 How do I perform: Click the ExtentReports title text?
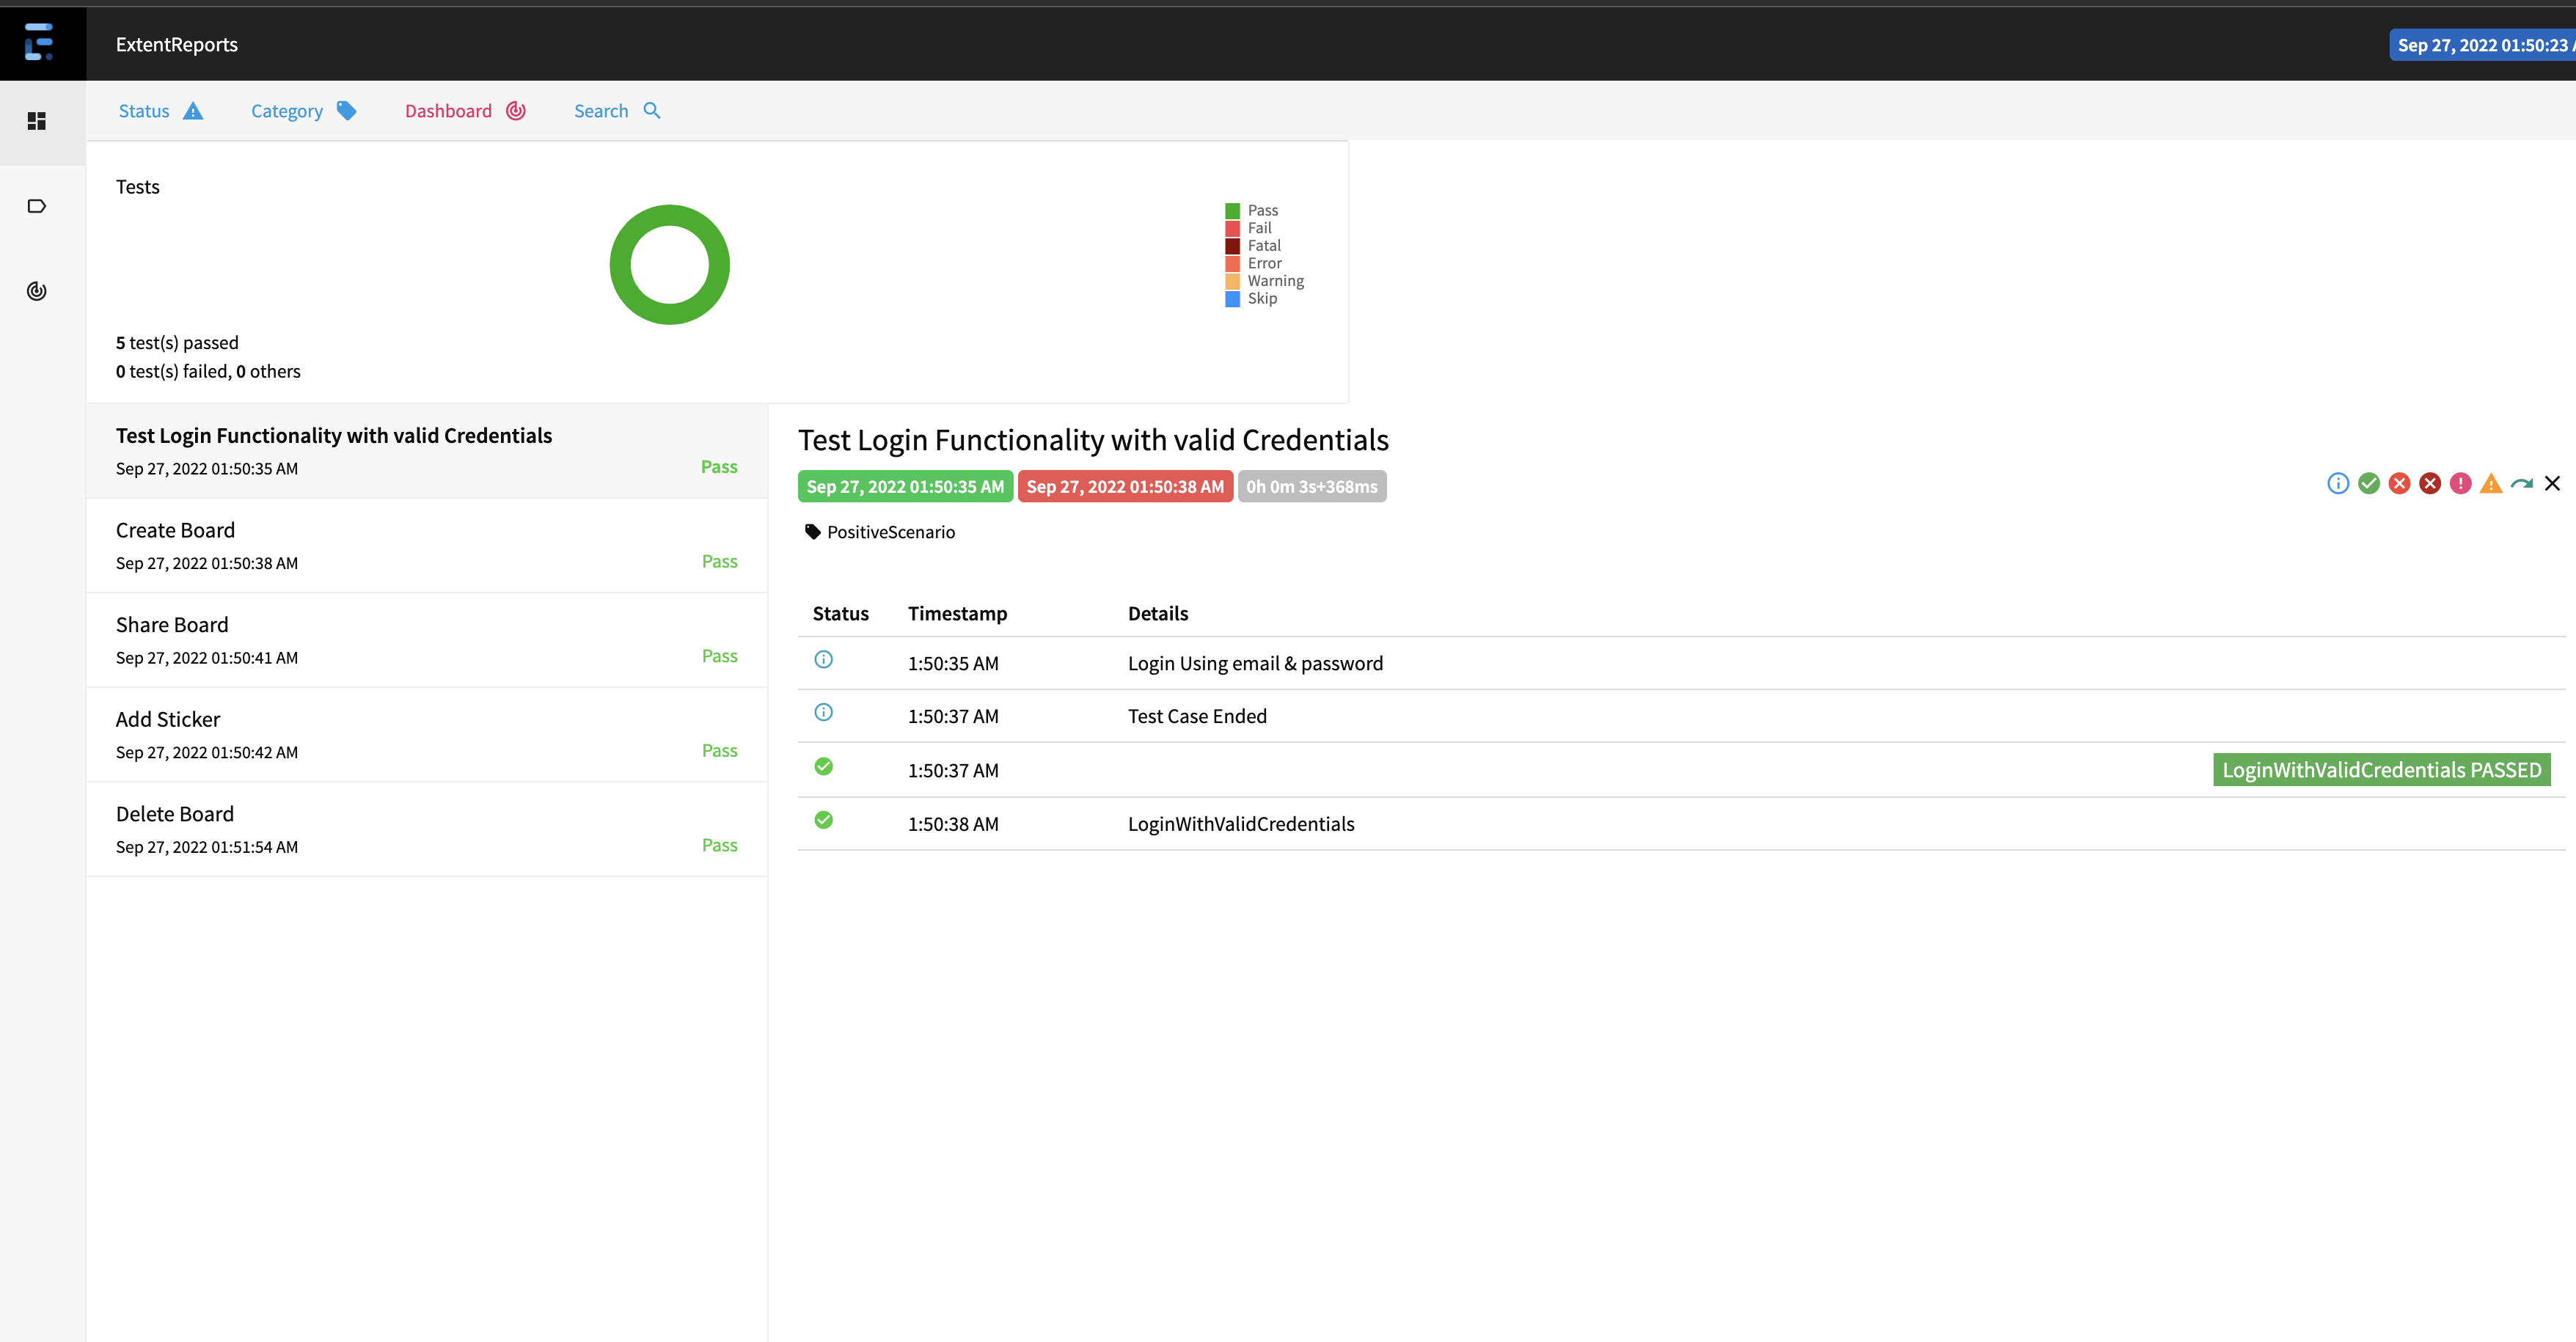[x=177, y=45]
